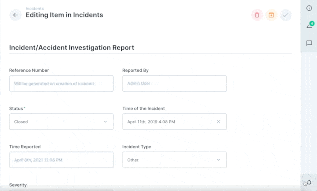Image resolution: width=317 pixels, height=191 pixels.
Task: Clear the Time of the Incident value
Action: pyautogui.click(x=218, y=122)
